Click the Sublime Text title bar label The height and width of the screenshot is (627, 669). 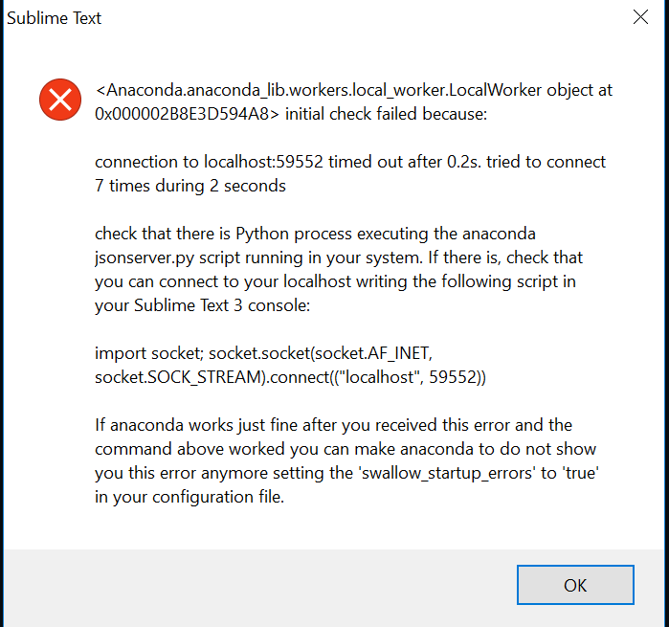click(55, 18)
